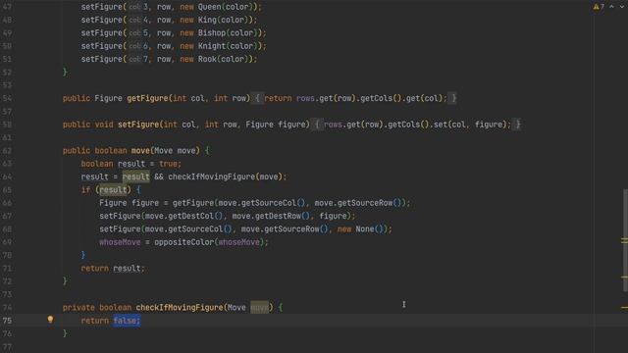Screen dimensions: 628x353
Task: Click line number 75 in the gutter
Action: point(7,321)
